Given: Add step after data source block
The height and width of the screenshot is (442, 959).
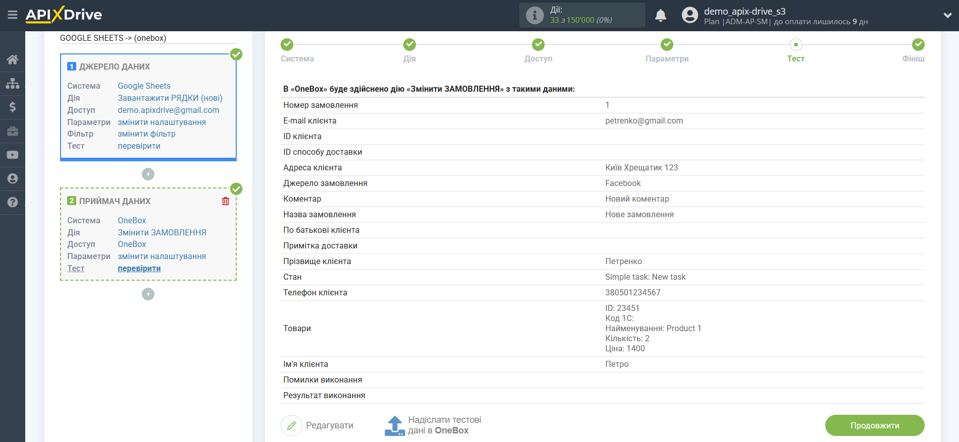Looking at the screenshot, I should [x=148, y=174].
